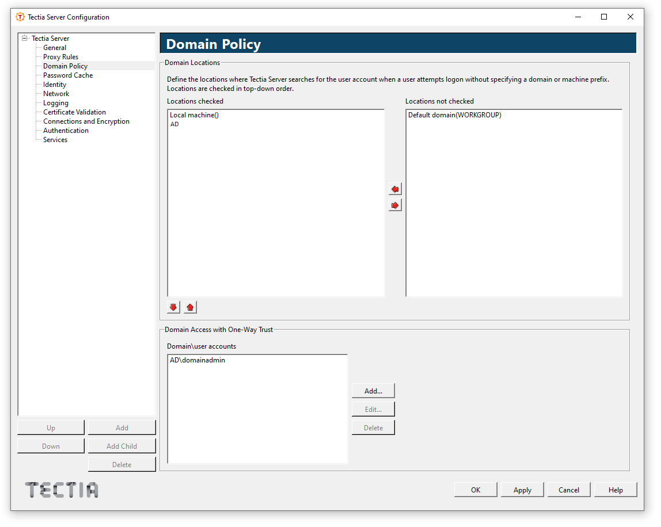
Task: Move selected location up with red arrow
Action: (191, 309)
